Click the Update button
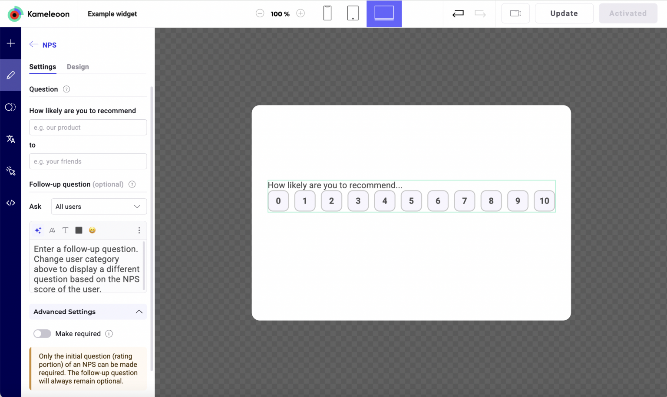The width and height of the screenshot is (667, 397). (x=564, y=13)
